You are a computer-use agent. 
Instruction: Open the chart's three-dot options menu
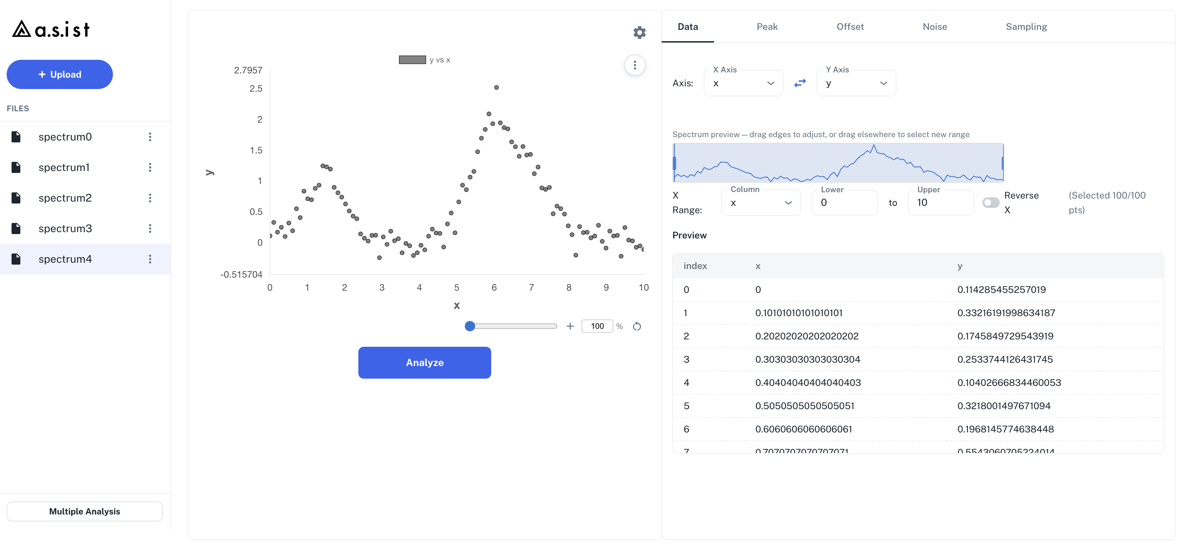tap(634, 65)
